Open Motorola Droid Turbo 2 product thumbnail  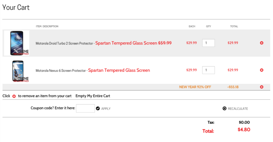click(17, 43)
